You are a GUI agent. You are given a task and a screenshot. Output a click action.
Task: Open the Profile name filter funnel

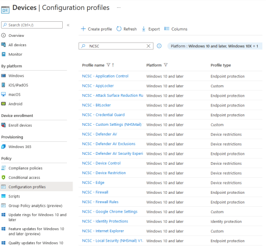coord(108,65)
